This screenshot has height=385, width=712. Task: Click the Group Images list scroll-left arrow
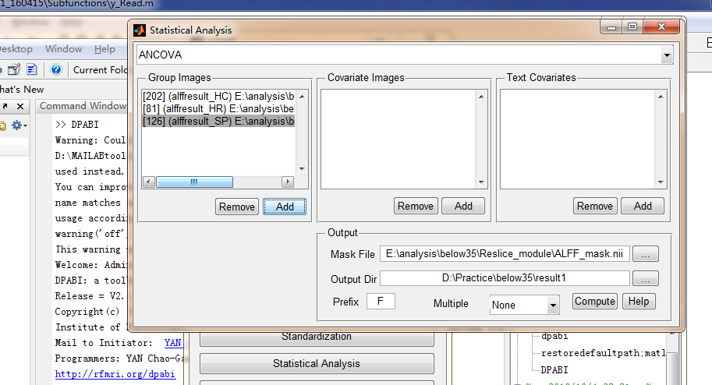click(148, 182)
